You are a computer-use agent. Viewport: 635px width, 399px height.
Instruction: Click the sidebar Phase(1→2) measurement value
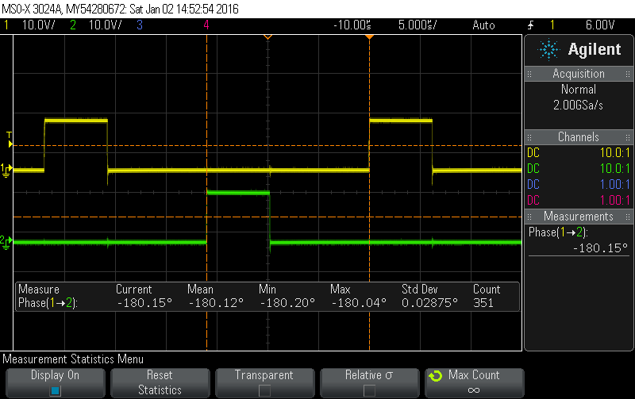click(x=600, y=248)
